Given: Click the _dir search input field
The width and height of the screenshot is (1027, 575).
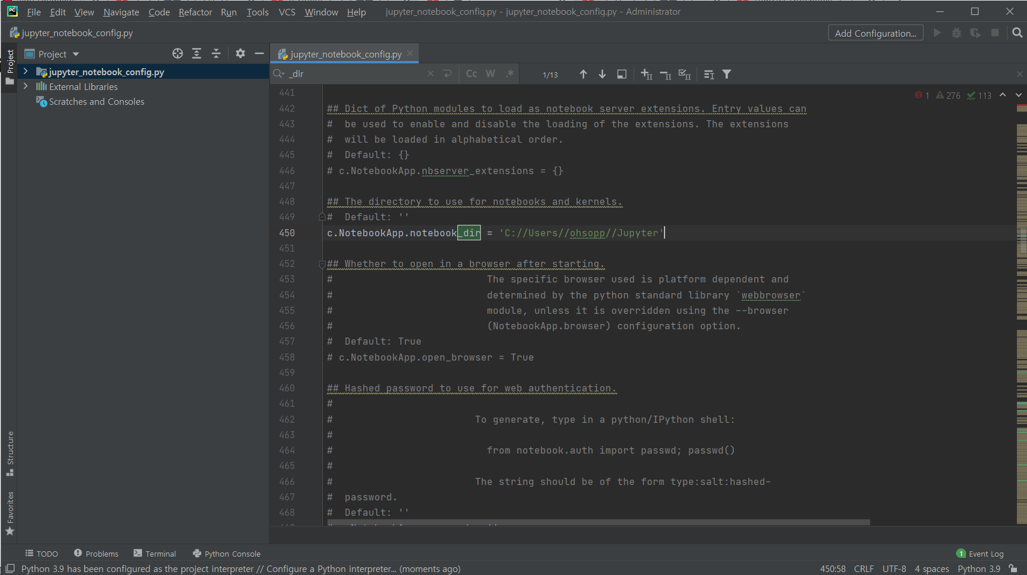Looking at the screenshot, I should click(x=355, y=74).
